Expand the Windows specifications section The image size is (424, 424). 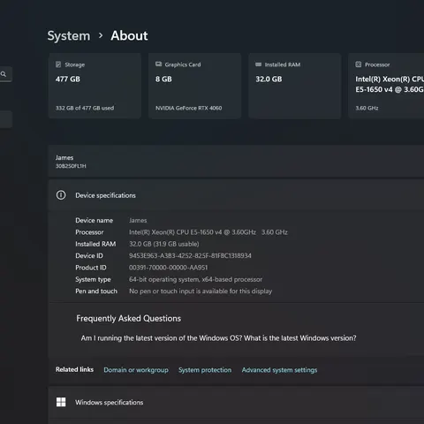click(x=236, y=402)
